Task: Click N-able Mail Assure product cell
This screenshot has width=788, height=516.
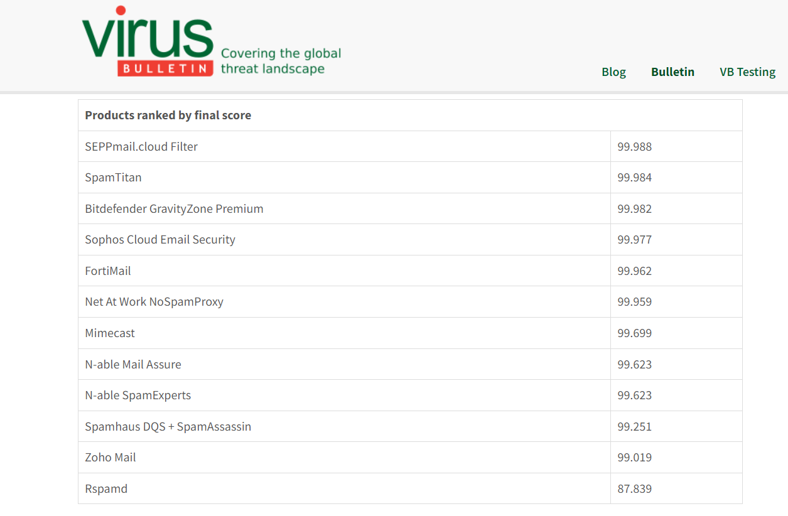Action: coord(133,365)
